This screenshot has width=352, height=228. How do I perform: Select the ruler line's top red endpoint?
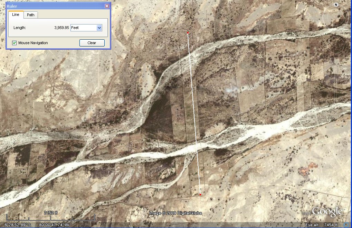pyautogui.click(x=188, y=33)
